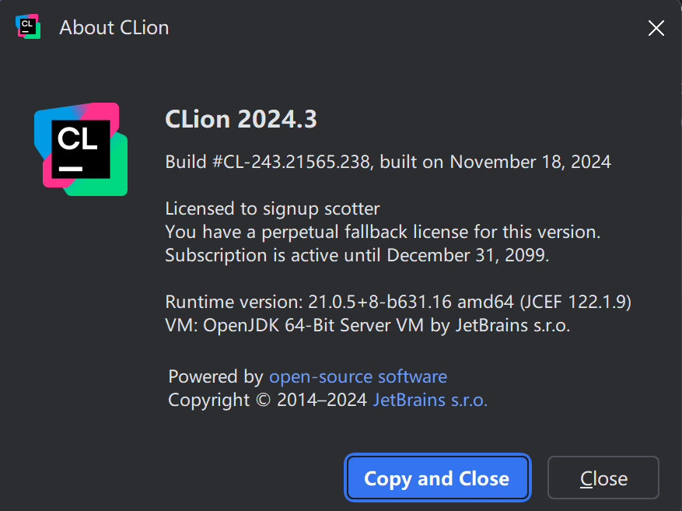Click the perpetual fallback license sentence
The image size is (682, 511).
383,232
